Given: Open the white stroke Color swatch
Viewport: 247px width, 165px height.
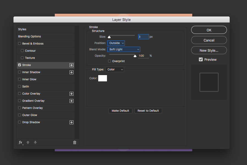Looking at the screenshot, I should tap(103, 78).
